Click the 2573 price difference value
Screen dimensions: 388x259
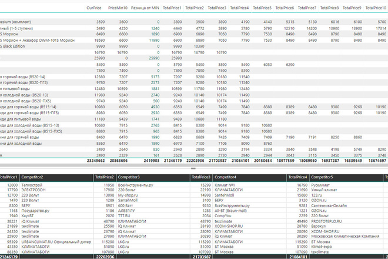tap(155, 82)
